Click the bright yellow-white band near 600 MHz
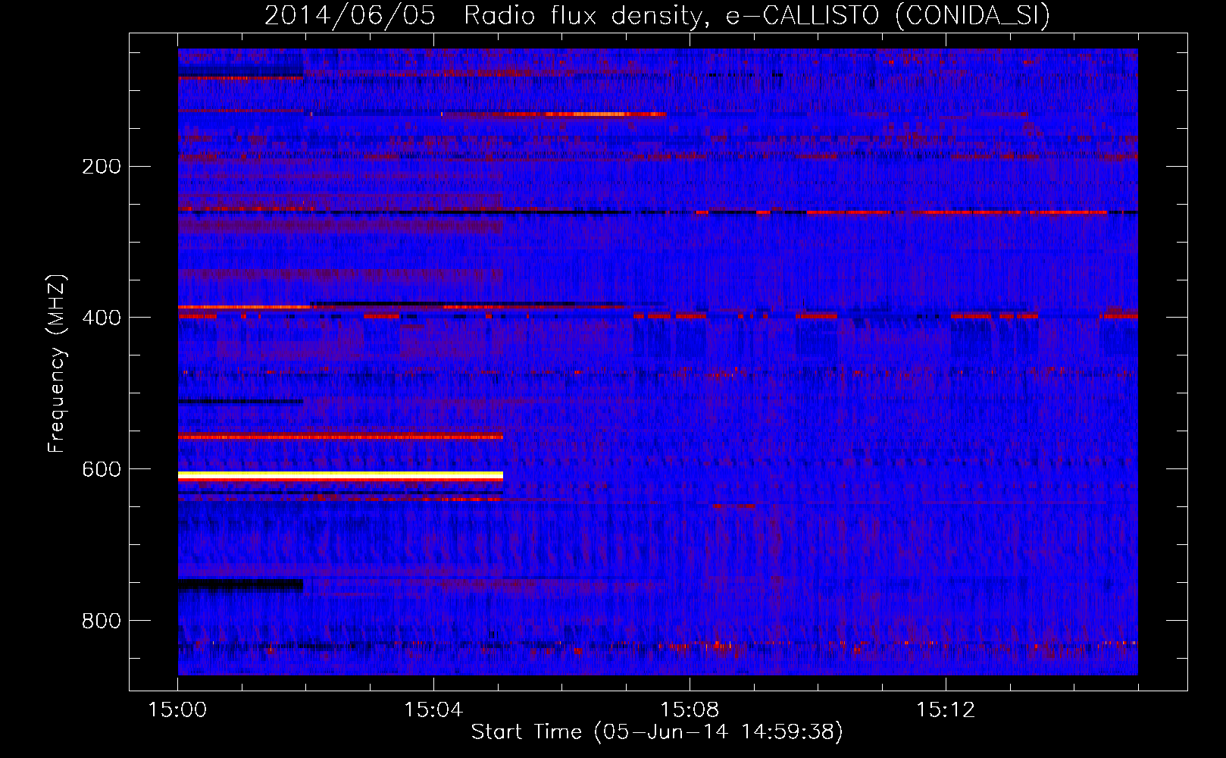 340,475
